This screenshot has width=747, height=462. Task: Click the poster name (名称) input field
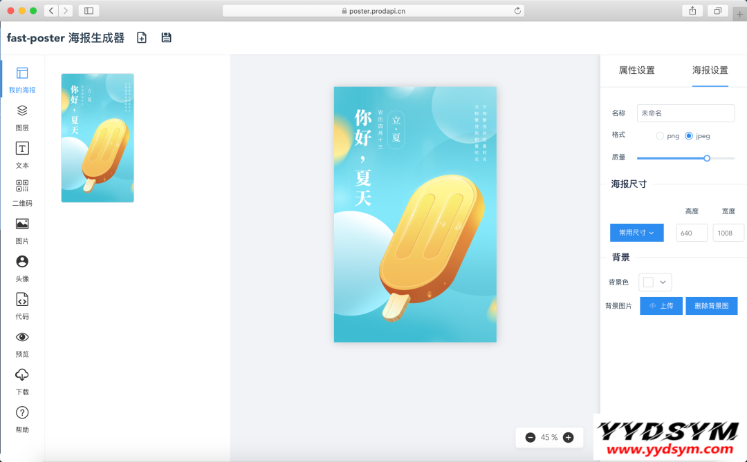[685, 113]
